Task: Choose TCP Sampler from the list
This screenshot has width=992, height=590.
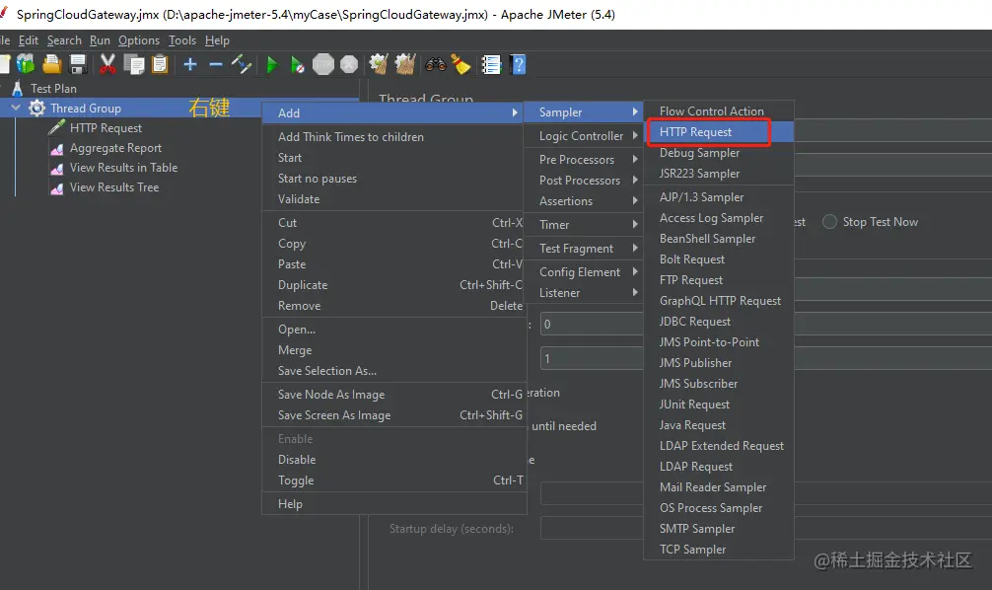Action: click(x=719, y=550)
